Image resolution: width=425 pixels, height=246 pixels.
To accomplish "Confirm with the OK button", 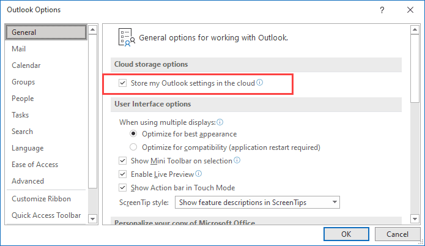I will click(x=346, y=234).
